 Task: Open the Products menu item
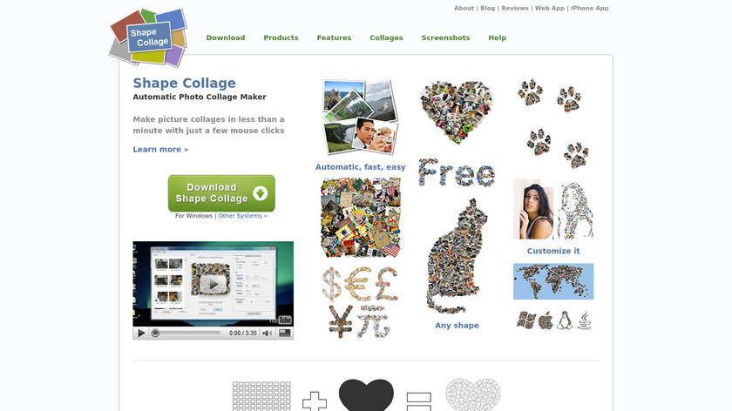tap(281, 37)
